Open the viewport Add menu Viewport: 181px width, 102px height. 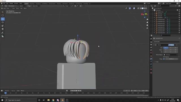[x=21, y=8]
